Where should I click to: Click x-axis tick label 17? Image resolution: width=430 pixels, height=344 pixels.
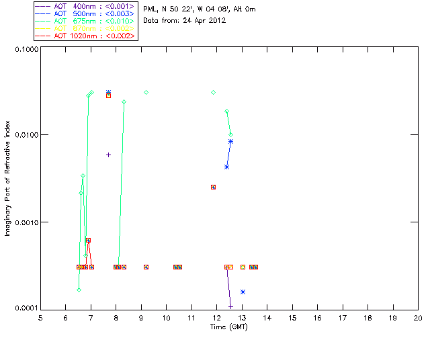coord(343,318)
